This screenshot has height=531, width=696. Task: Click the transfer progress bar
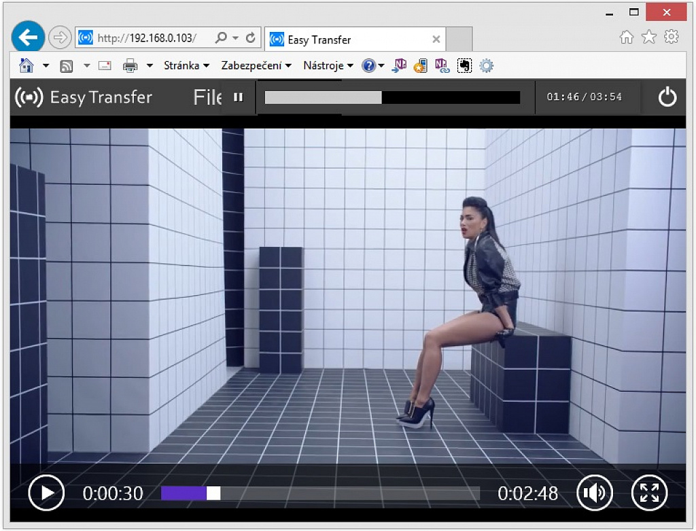coord(392,98)
